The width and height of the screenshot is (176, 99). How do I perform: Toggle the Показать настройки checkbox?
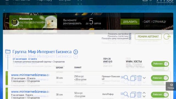click(130, 34)
